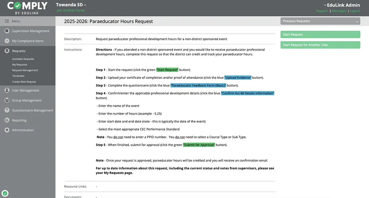Screen dimensions: 369x198
Task: Open the Towanda SD portal dropdown
Action: (71, 5)
